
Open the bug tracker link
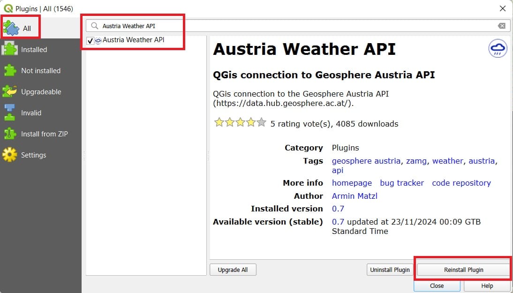tap(402, 183)
